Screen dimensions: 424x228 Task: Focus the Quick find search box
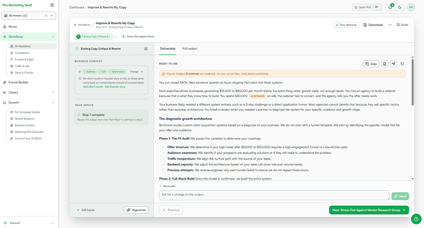tap(367, 7)
